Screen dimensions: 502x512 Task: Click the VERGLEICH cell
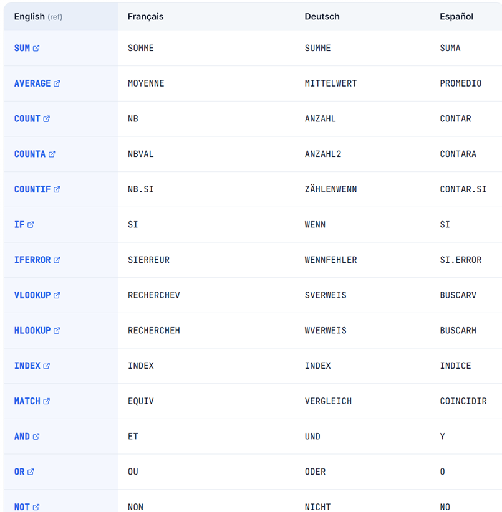362,401
